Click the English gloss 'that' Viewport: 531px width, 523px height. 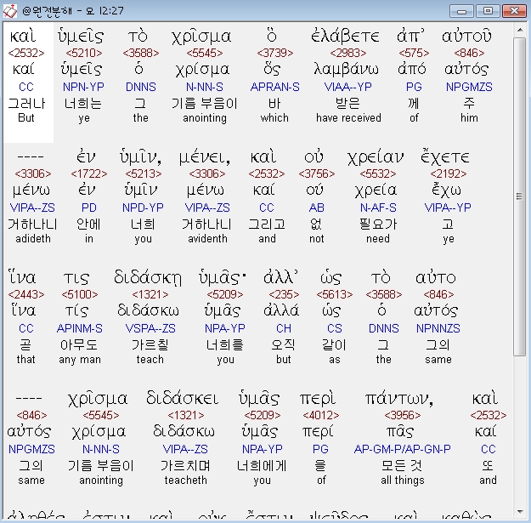pos(25,359)
